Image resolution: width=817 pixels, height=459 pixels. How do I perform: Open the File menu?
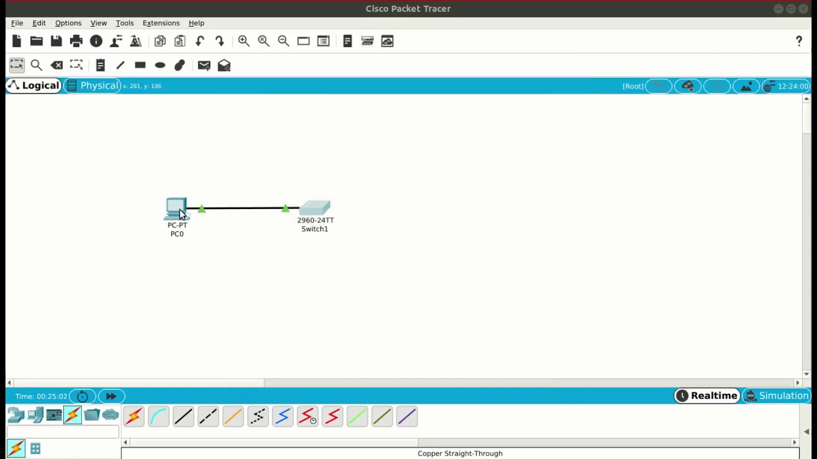tap(17, 23)
